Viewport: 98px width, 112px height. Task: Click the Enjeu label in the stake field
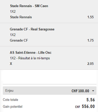[9, 91]
